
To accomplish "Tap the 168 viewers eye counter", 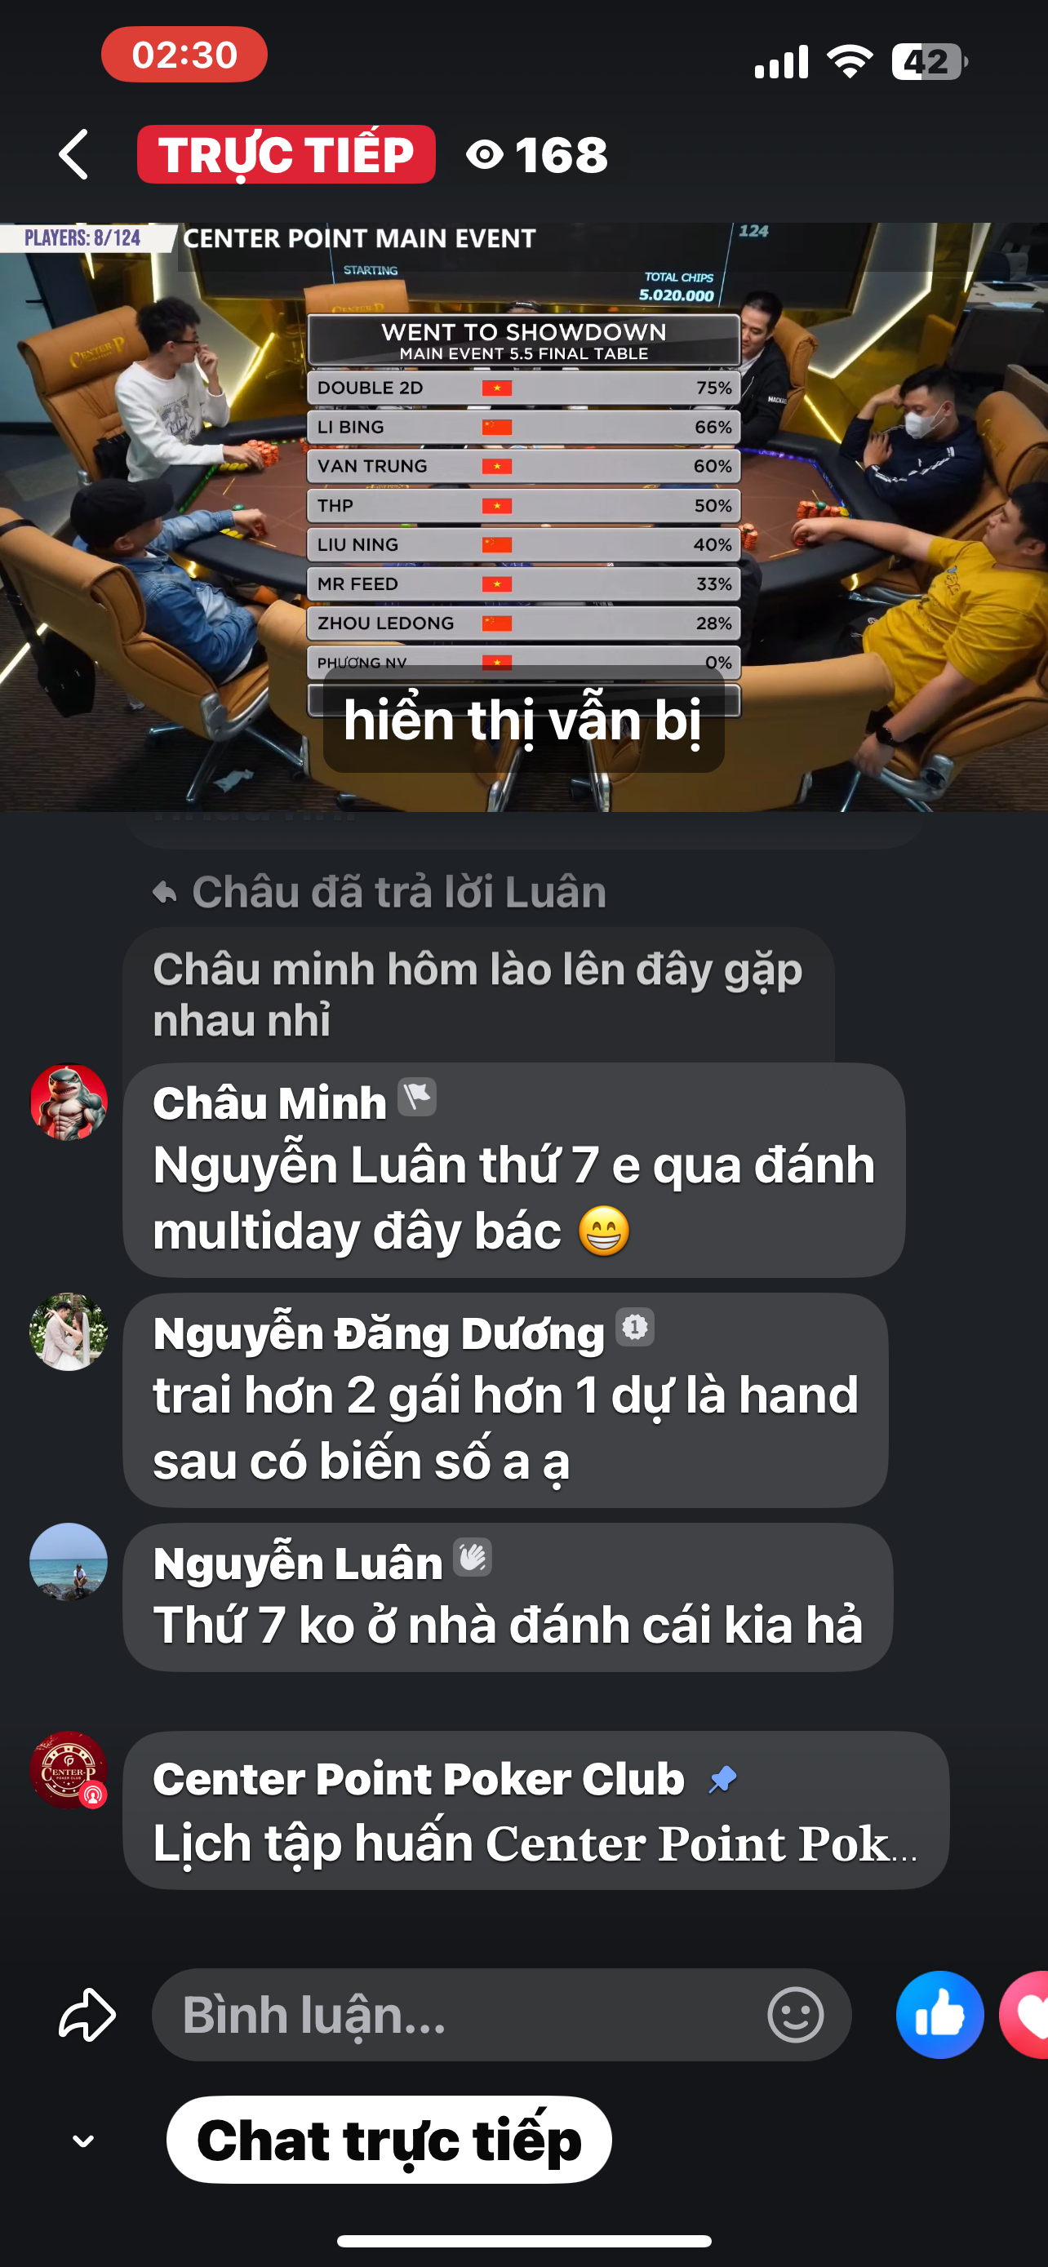I will click(x=538, y=155).
